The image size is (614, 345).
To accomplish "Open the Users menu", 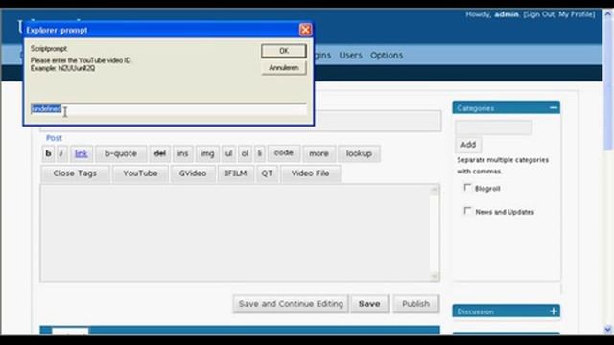I will click(x=350, y=56).
